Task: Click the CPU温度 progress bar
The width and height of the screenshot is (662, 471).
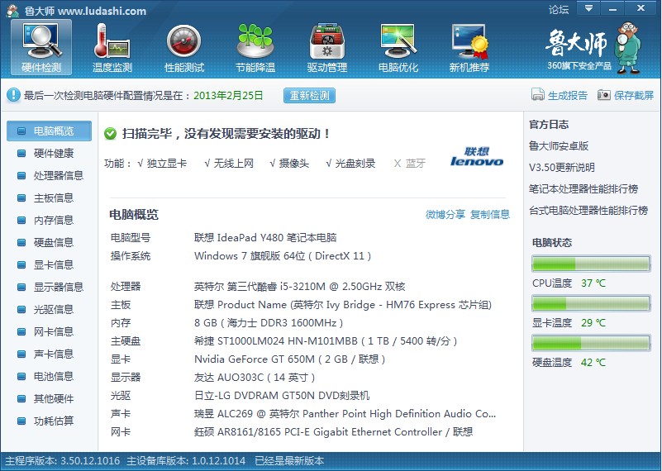Action: click(x=591, y=264)
